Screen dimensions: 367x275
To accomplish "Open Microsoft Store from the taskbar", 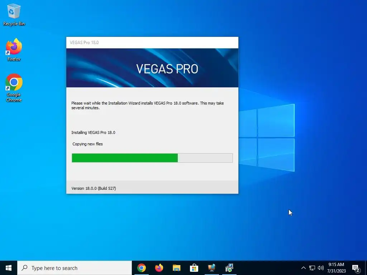I will 194,268.
